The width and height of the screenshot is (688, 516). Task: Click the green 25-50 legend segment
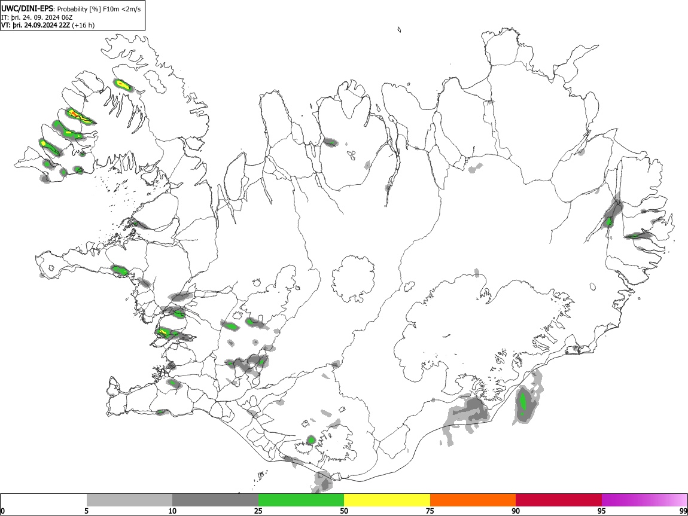[x=301, y=500]
